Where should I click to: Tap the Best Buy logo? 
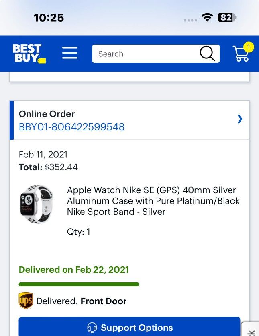click(x=29, y=54)
